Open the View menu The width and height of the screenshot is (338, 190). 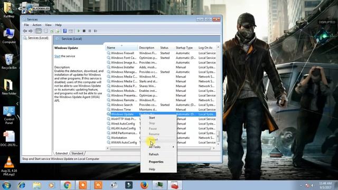point(48,25)
